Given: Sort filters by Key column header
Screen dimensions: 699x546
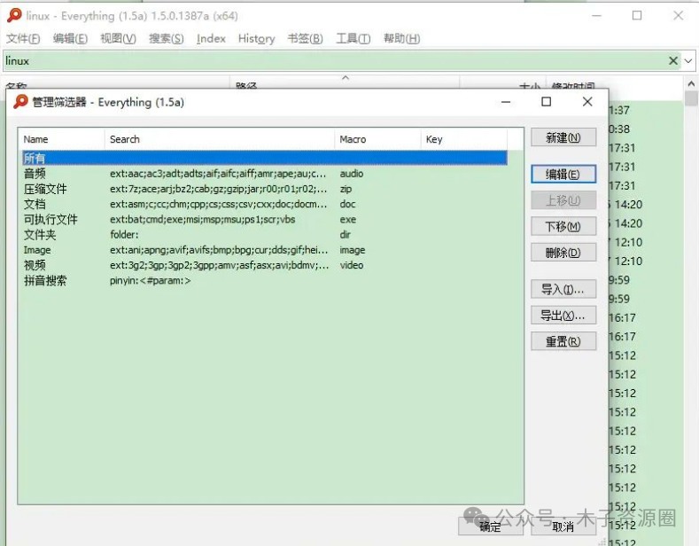Looking at the screenshot, I should click(463, 139).
